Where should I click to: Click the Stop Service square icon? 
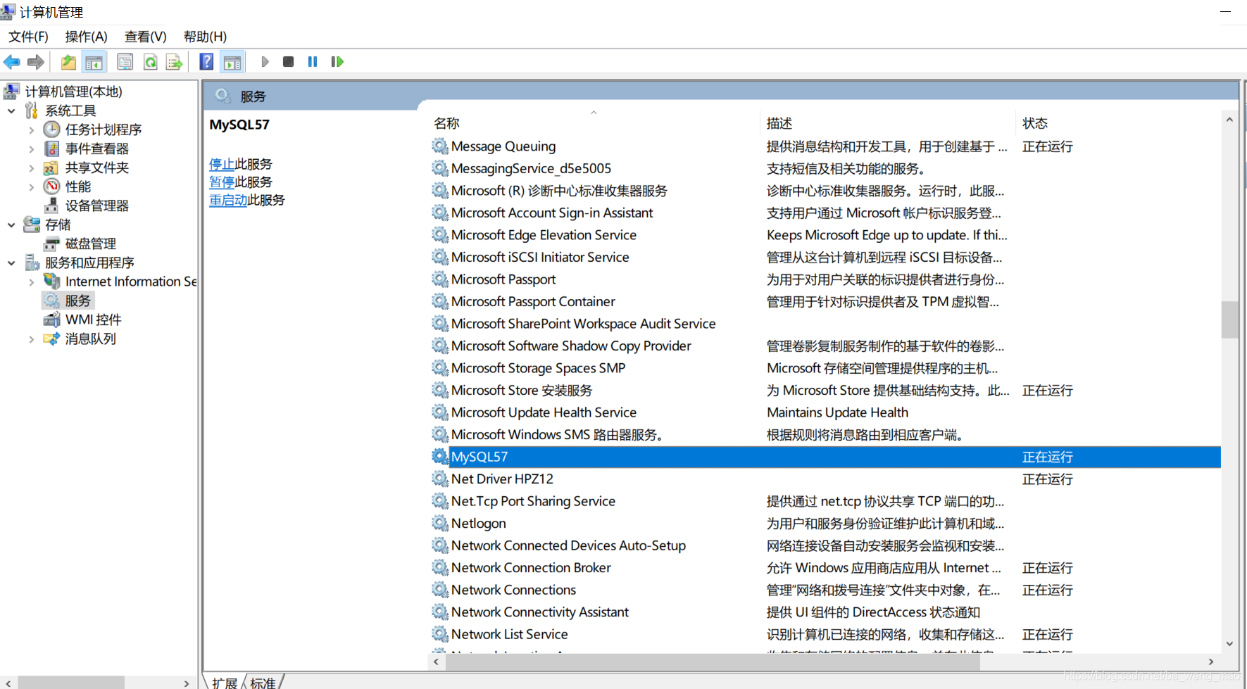(288, 62)
